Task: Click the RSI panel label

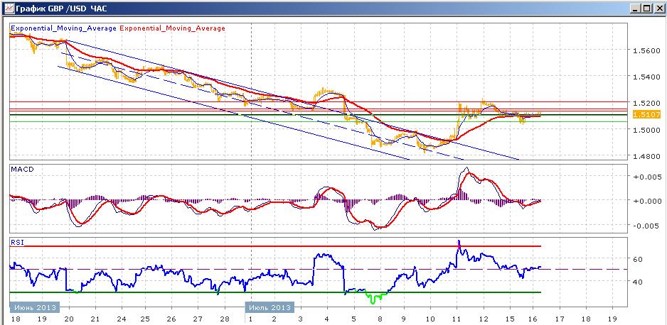Action: coord(16,243)
